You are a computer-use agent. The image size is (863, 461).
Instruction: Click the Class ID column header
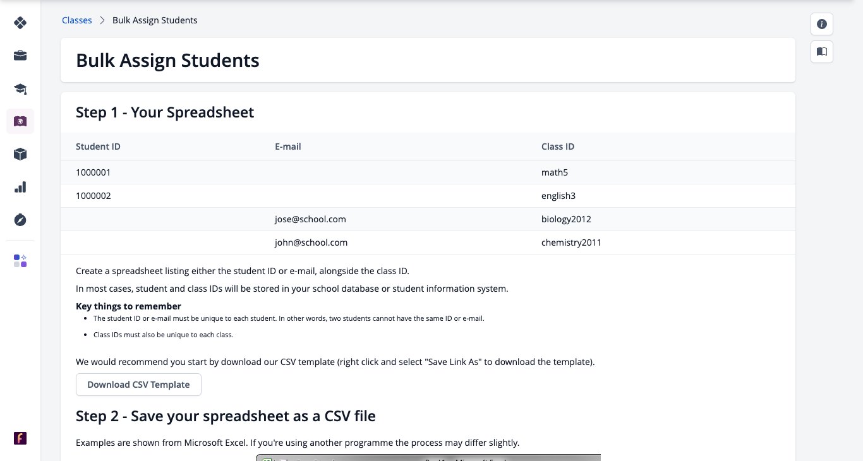[558, 147]
